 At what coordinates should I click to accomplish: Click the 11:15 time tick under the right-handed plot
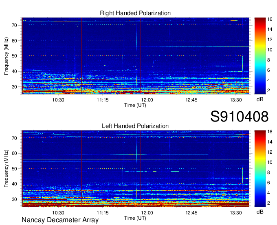(x=103, y=100)
